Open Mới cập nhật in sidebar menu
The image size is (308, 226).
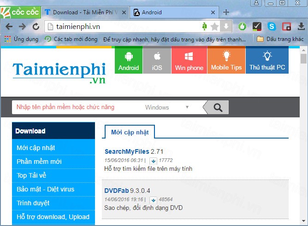click(x=53, y=148)
